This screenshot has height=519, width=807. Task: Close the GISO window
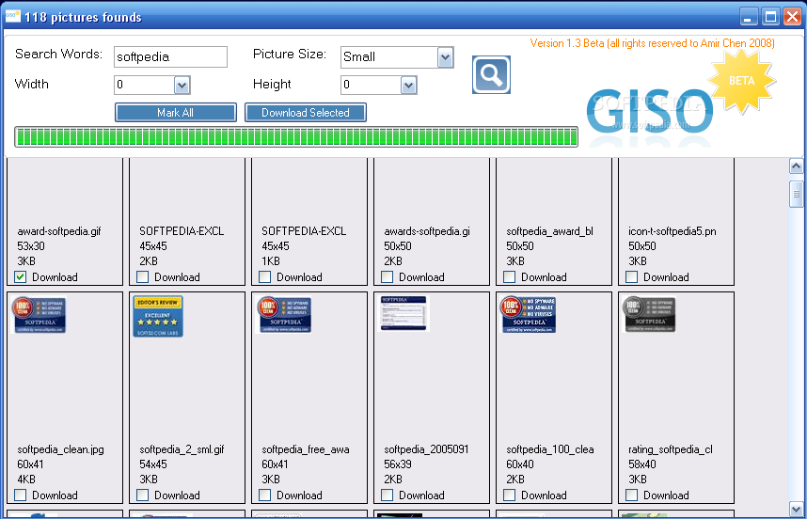pyautogui.click(x=793, y=17)
